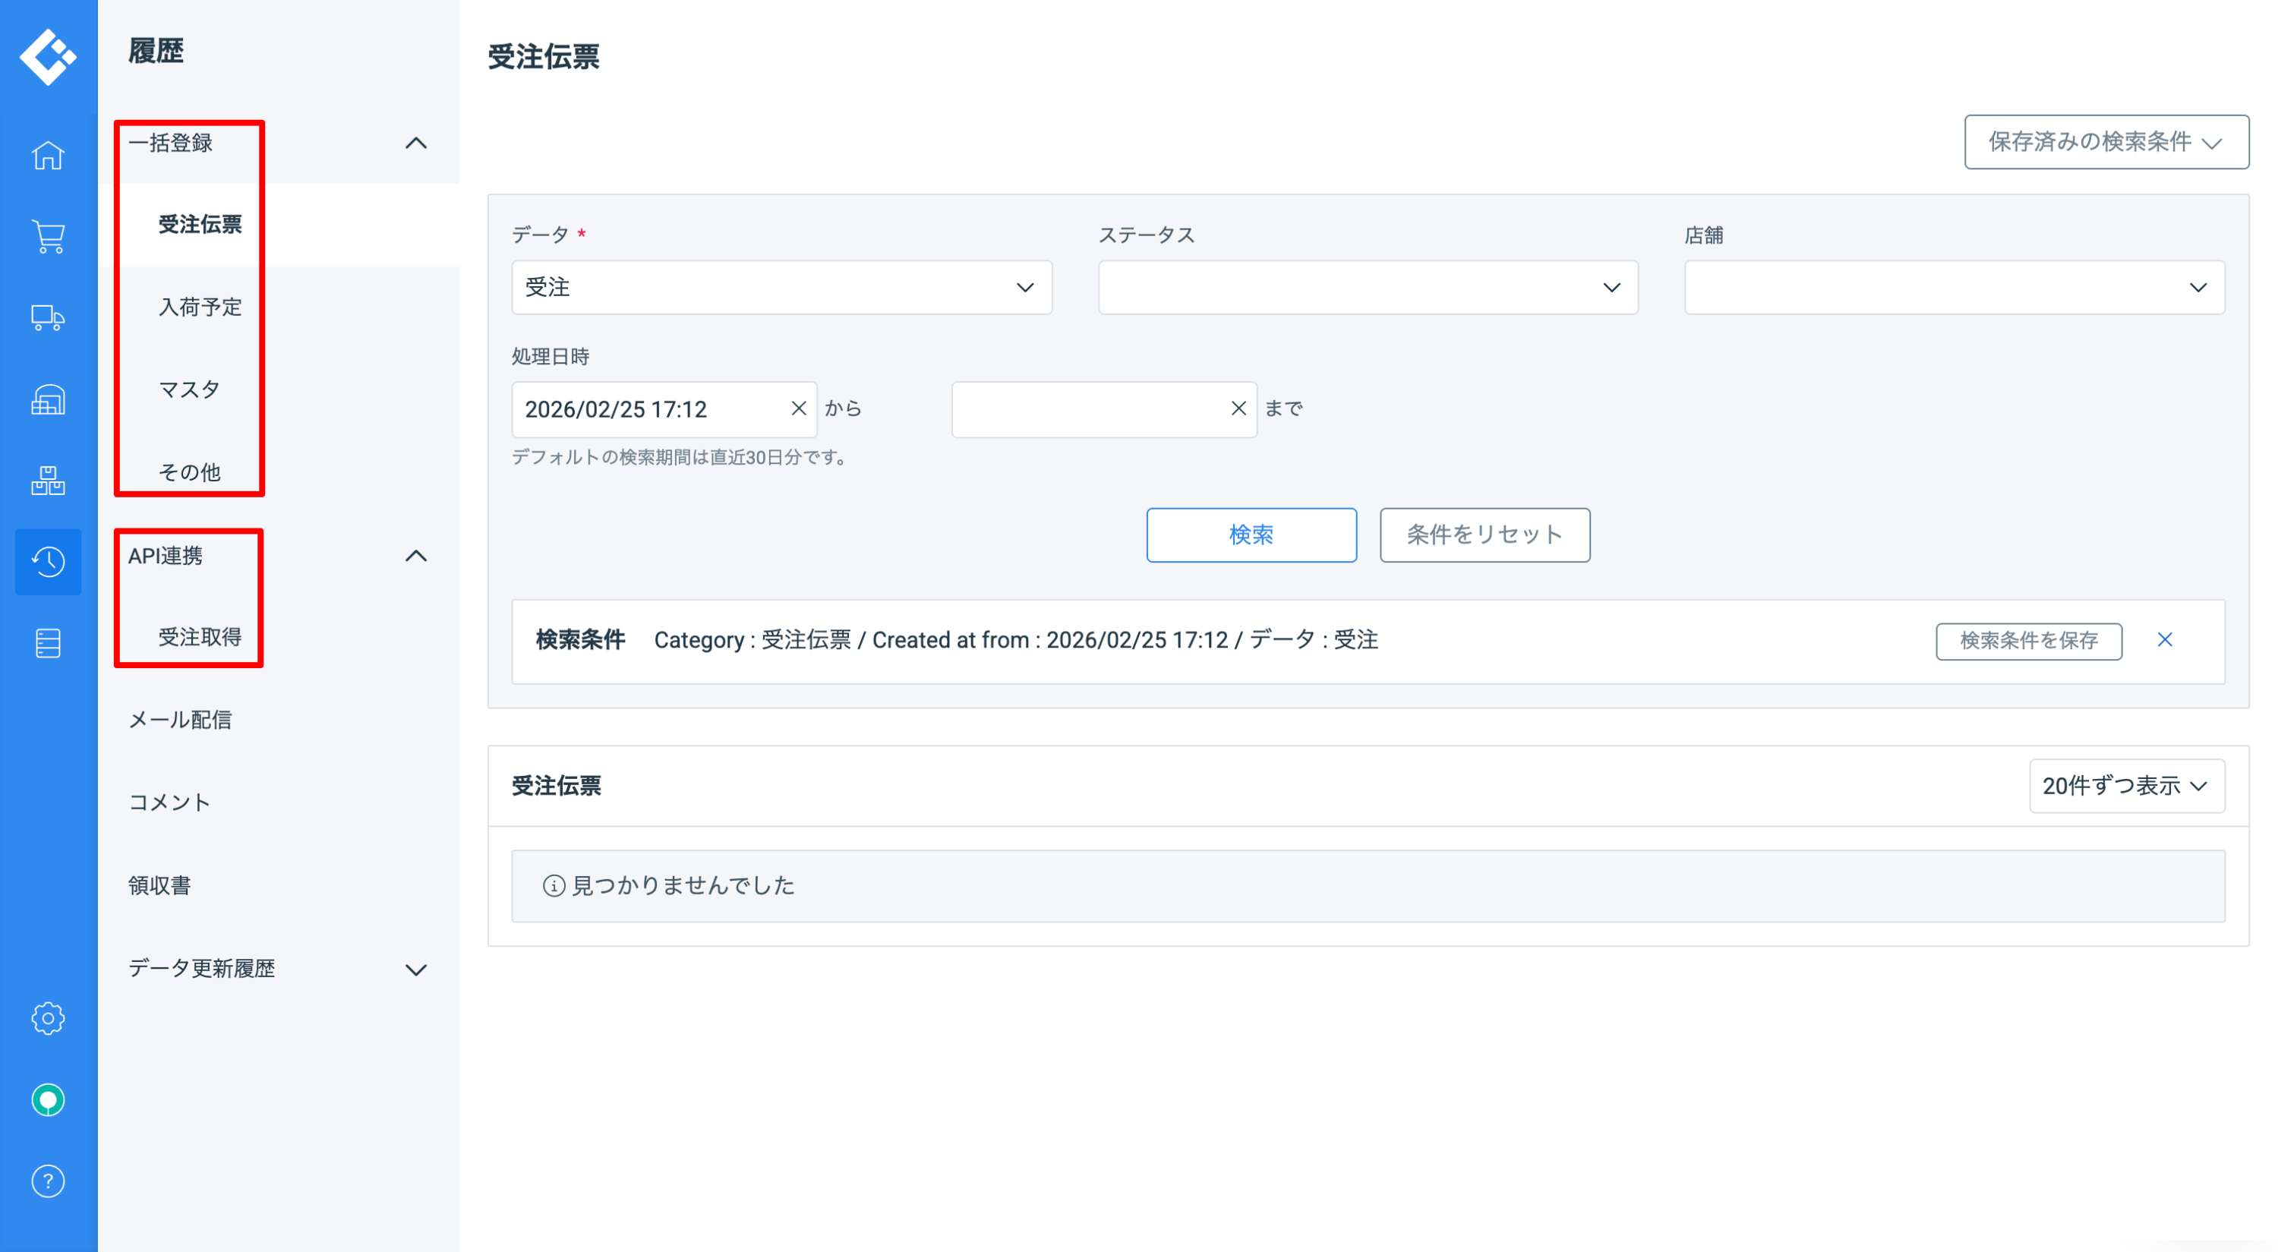Open the ステータス dropdown
The width and height of the screenshot is (2278, 1252).
click(x=1367, y=287)
